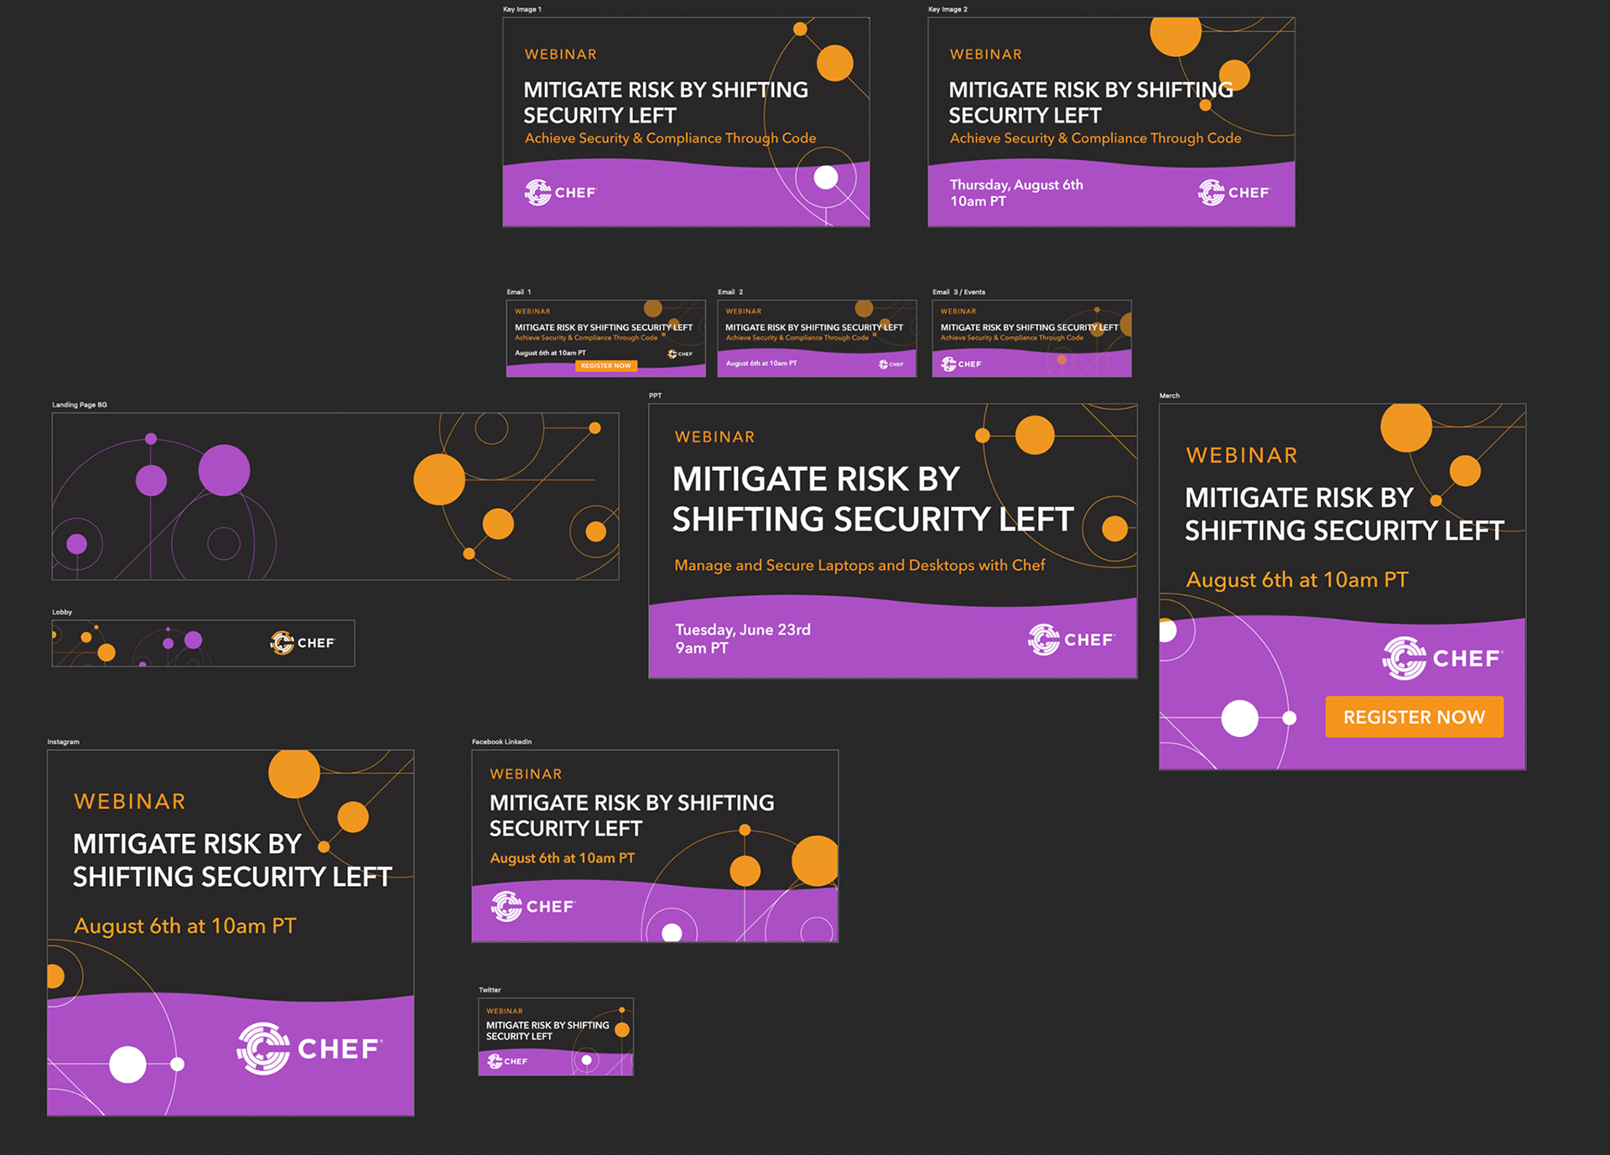The image size is (1610, 1155).
Task: Click the Chef logo in Key Image 1
Action: tap(560, 193)
